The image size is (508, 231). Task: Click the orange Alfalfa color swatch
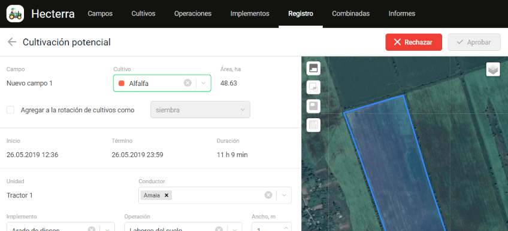122,83
